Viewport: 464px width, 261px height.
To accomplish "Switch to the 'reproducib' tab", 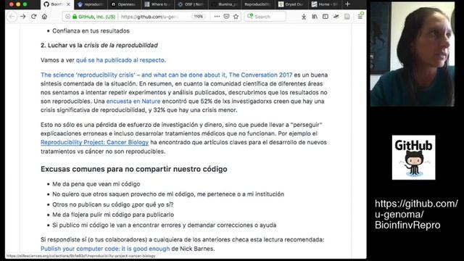I will click(90, 4).
